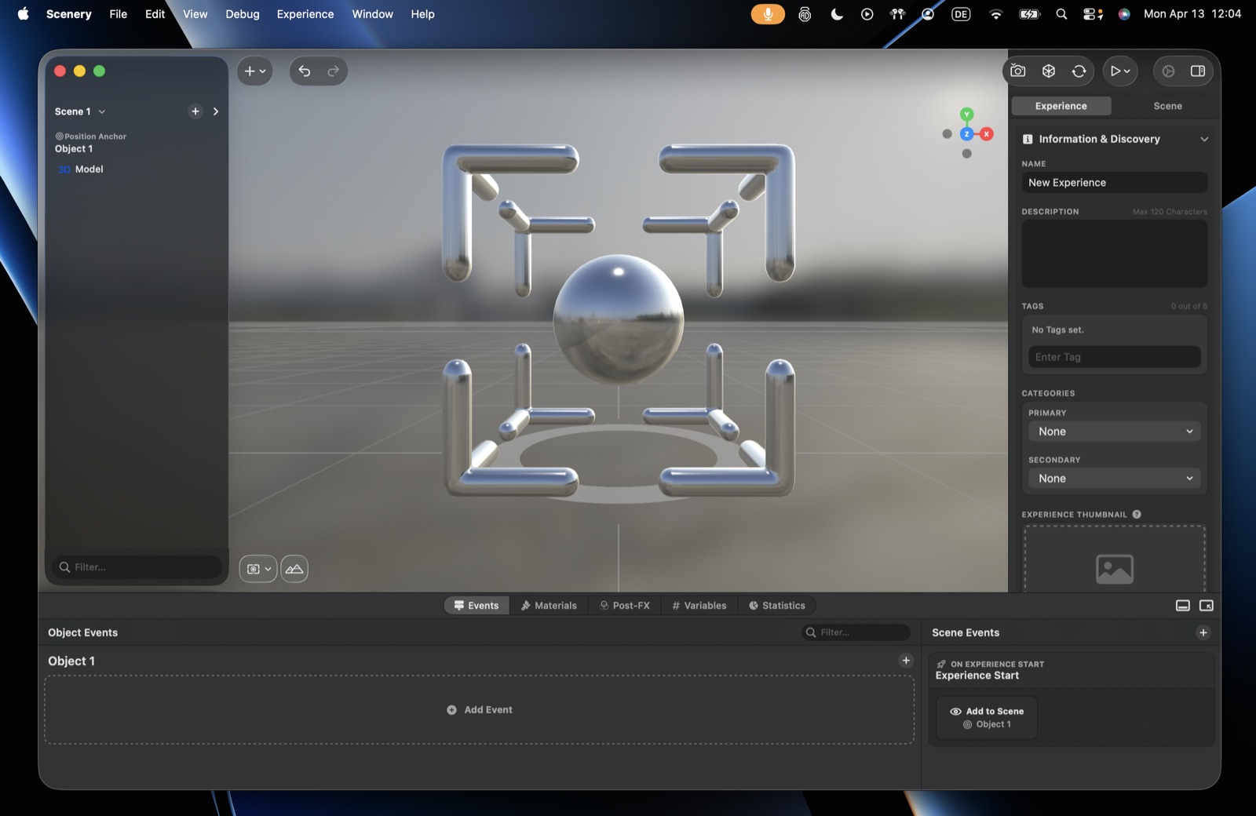Open the Secondary category dropdown
Image resolution: width=1256 pixels, height=816 pixels.
pyautogui.click(x=1114, y=479)
